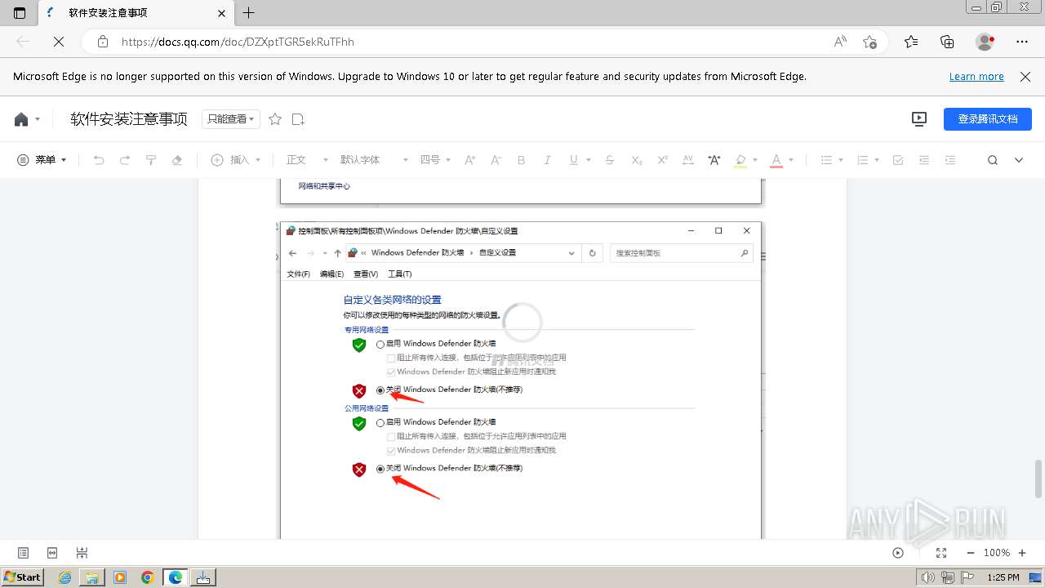
Task: Expand the underline style arrow
Action: pyautogui.click(x=588, y=160)
